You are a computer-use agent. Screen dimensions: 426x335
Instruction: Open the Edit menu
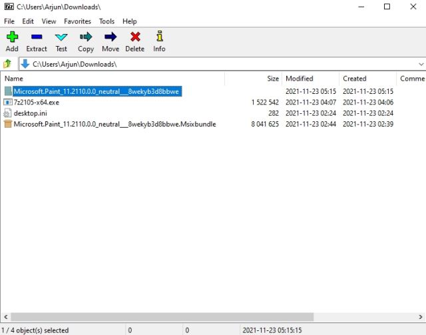(x=28, y=21)
